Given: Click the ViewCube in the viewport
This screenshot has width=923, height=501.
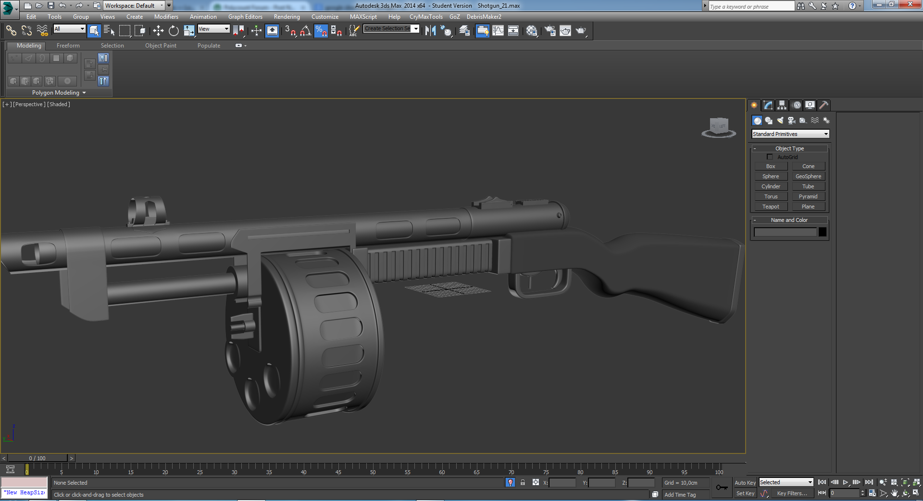Looking at the screenshot, I should 719,127.
